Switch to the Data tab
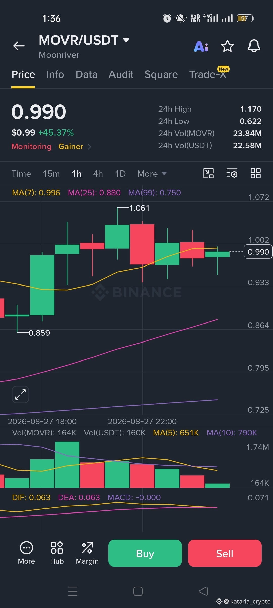 [86, 74]
